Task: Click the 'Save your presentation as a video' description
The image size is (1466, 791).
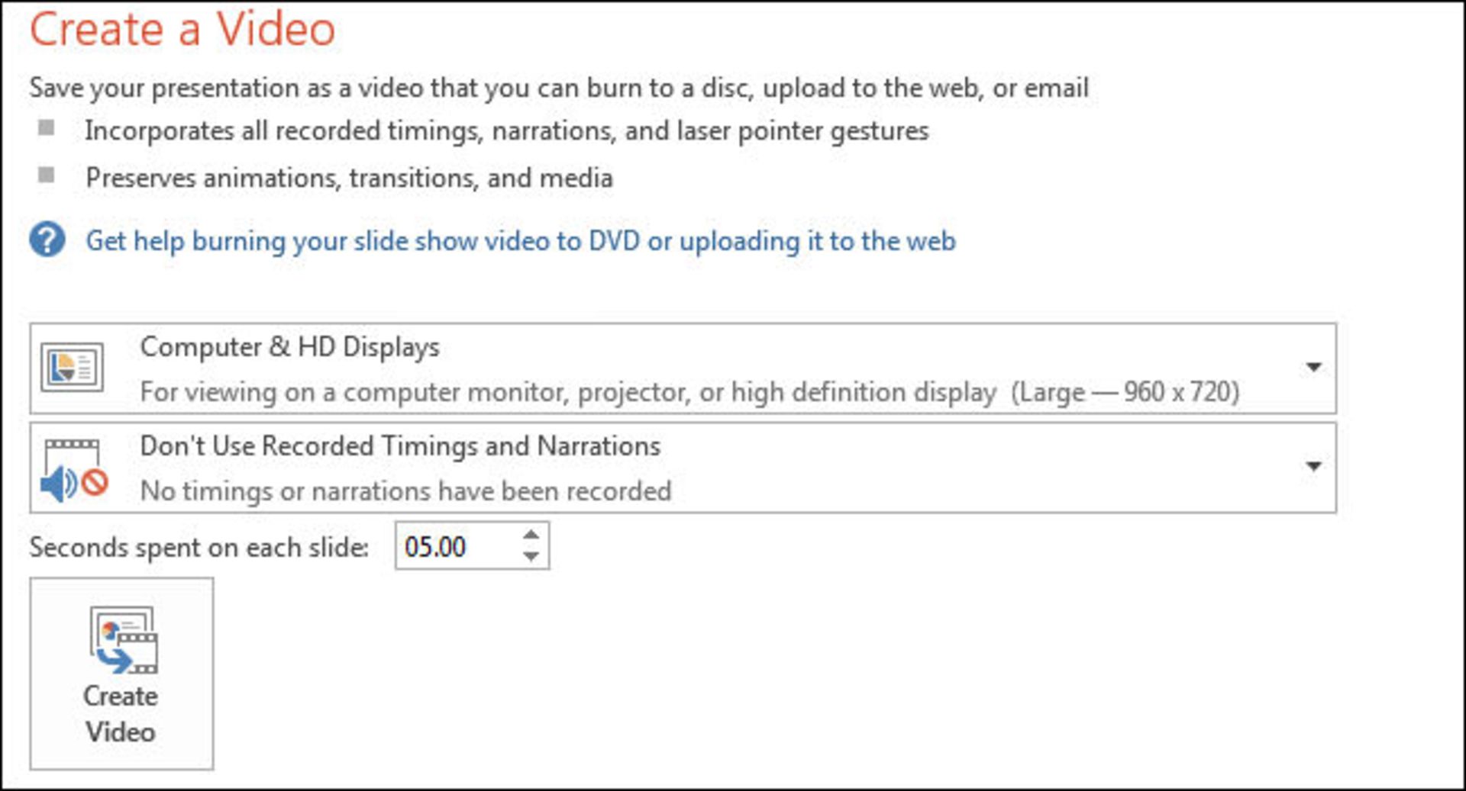Action: (x=558, y=88)
